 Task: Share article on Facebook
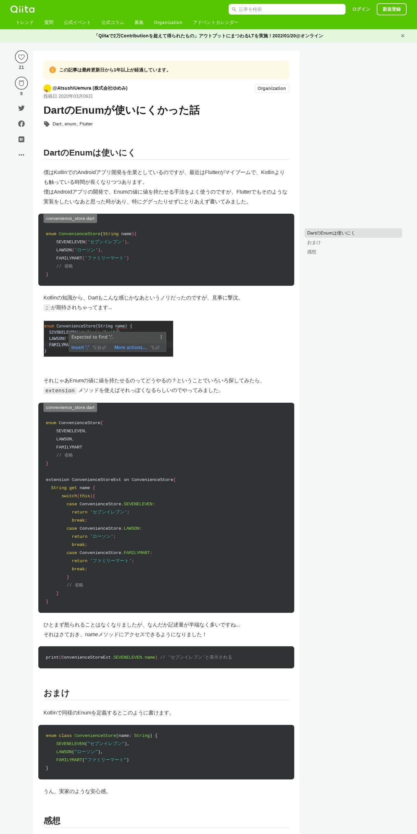(21, 124)
